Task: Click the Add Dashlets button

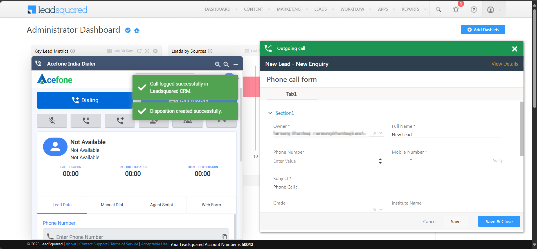Action: [x=483, y=30]
